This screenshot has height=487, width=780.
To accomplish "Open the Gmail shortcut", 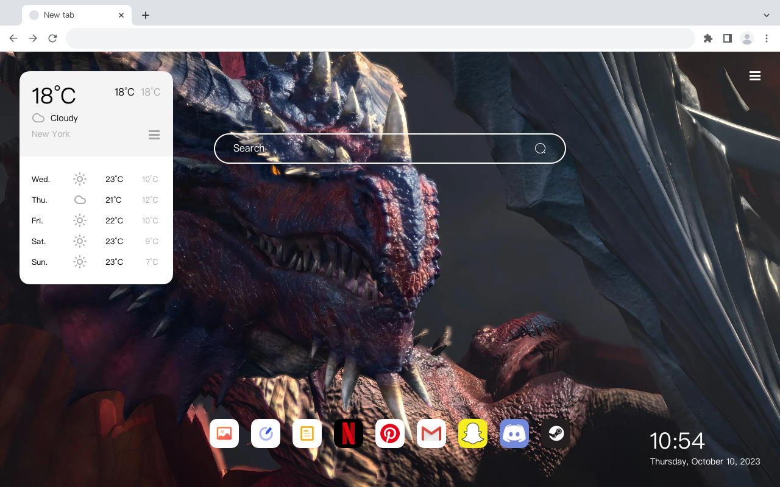I will pyautogui.click(x=431, y=433).
